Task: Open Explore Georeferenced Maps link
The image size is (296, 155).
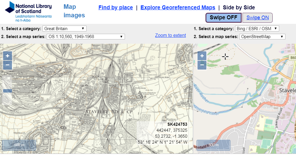Action: [178, 8]
